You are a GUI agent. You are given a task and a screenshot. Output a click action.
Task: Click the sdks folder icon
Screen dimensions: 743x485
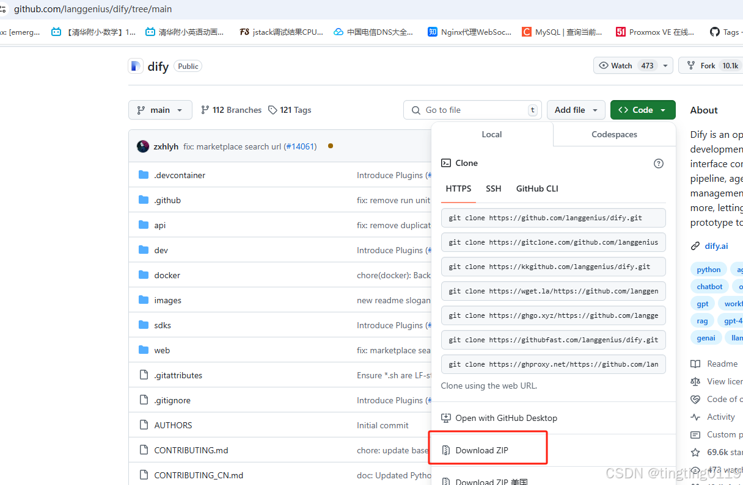(144, 325)
